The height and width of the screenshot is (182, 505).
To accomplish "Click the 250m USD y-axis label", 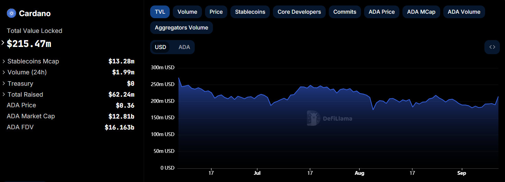I will 163,84.
